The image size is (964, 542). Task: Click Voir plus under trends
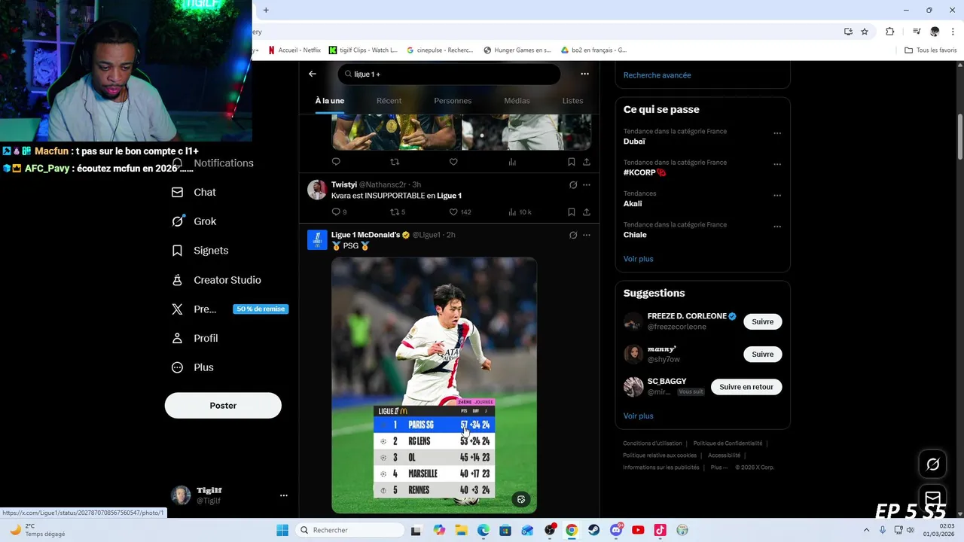click(638, 259)
